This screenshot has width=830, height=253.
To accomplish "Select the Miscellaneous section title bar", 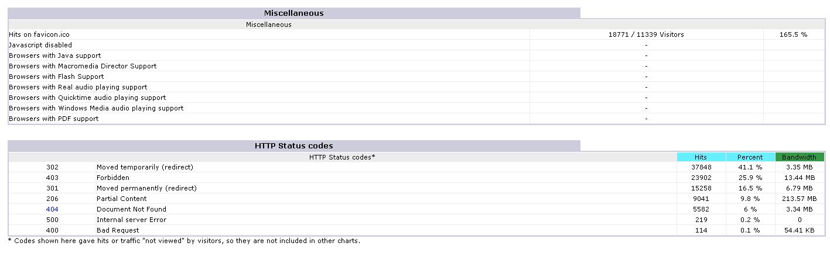I will pyautogui.click(x=294, y=13).
